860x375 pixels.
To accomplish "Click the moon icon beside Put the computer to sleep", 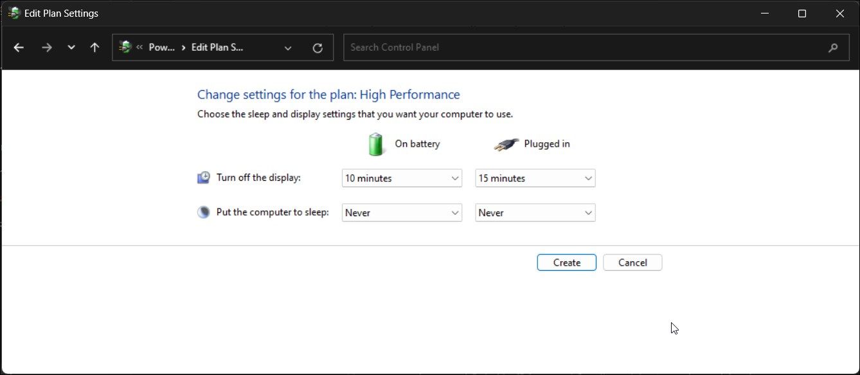I will tap(203, 212).
